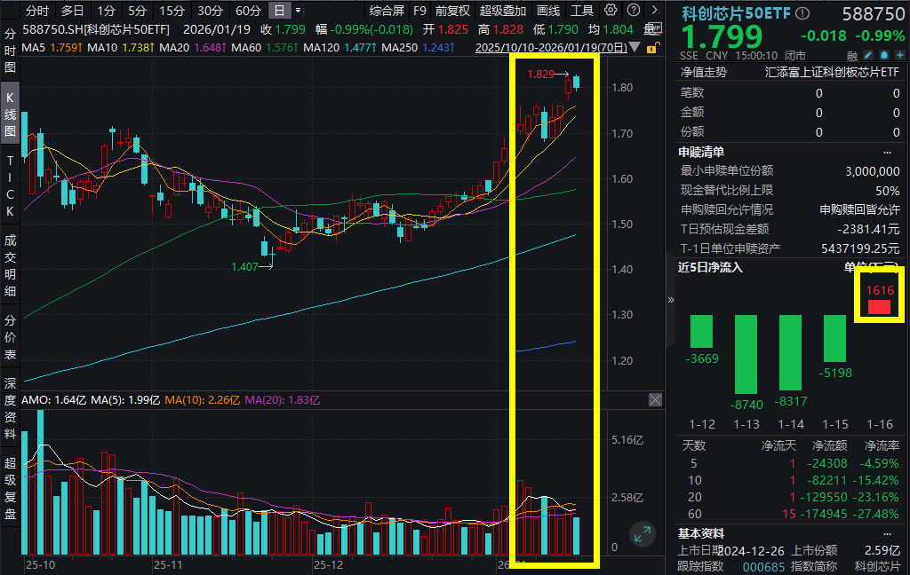Activate 画线 drawing mode

(x=548, y=10)
